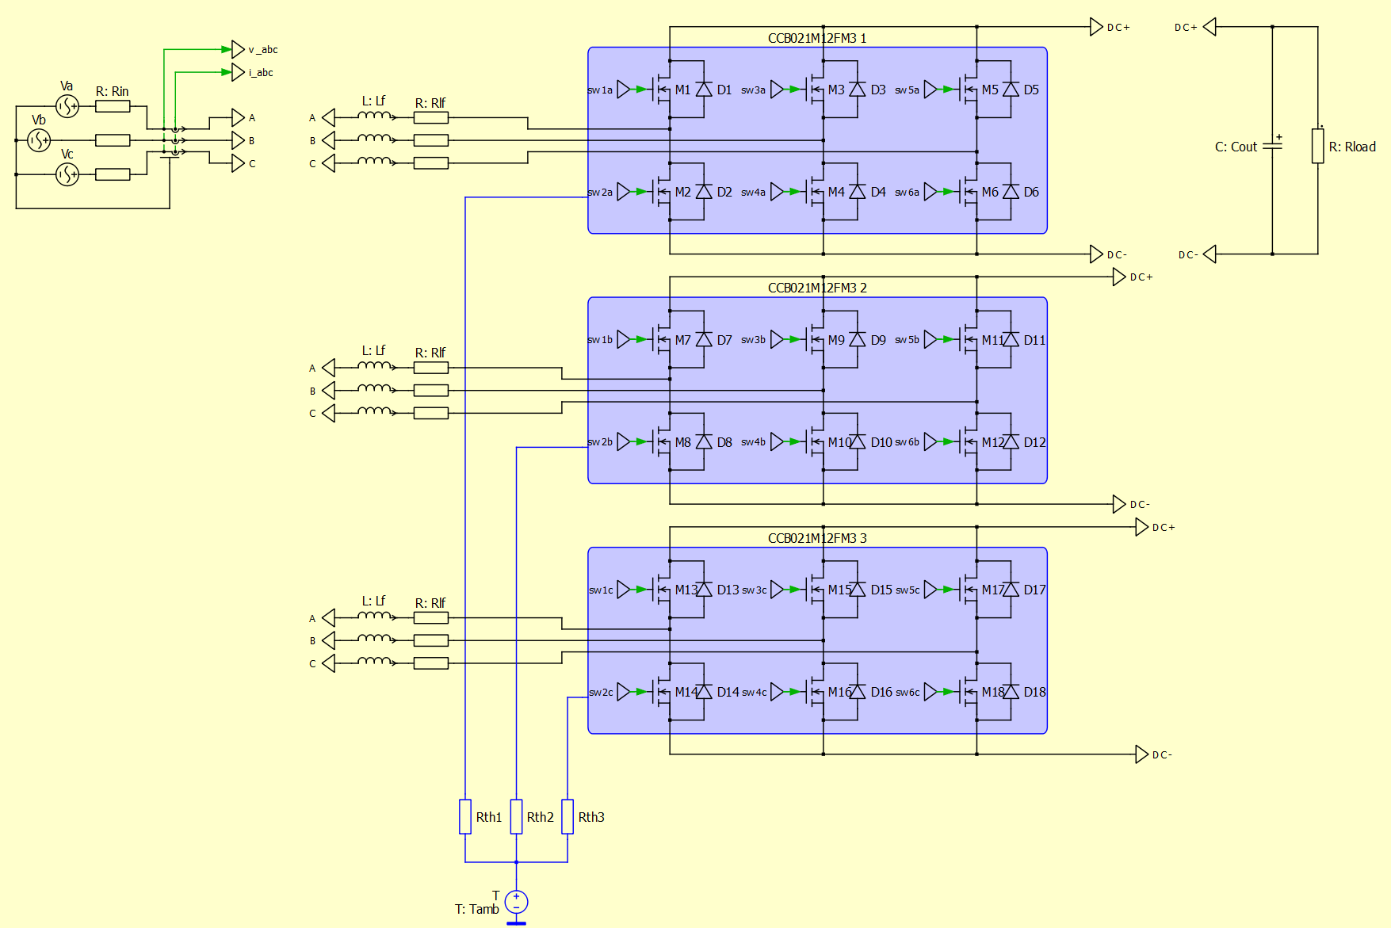Select the Rth1 thermal resistor

465,816
